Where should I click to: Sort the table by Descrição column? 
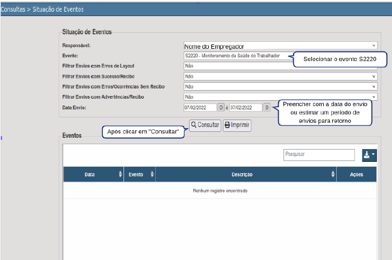point(246,174)
